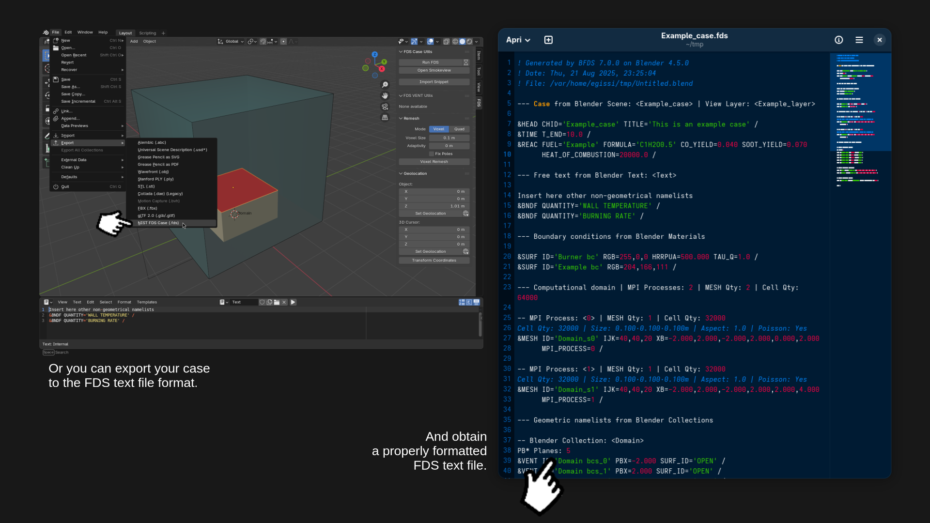Collapse the Geolocation panel
Screen dimensions: 930x523
tap(401, 174)
